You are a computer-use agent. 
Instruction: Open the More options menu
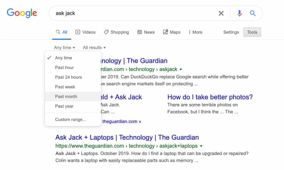pos(195,32)
